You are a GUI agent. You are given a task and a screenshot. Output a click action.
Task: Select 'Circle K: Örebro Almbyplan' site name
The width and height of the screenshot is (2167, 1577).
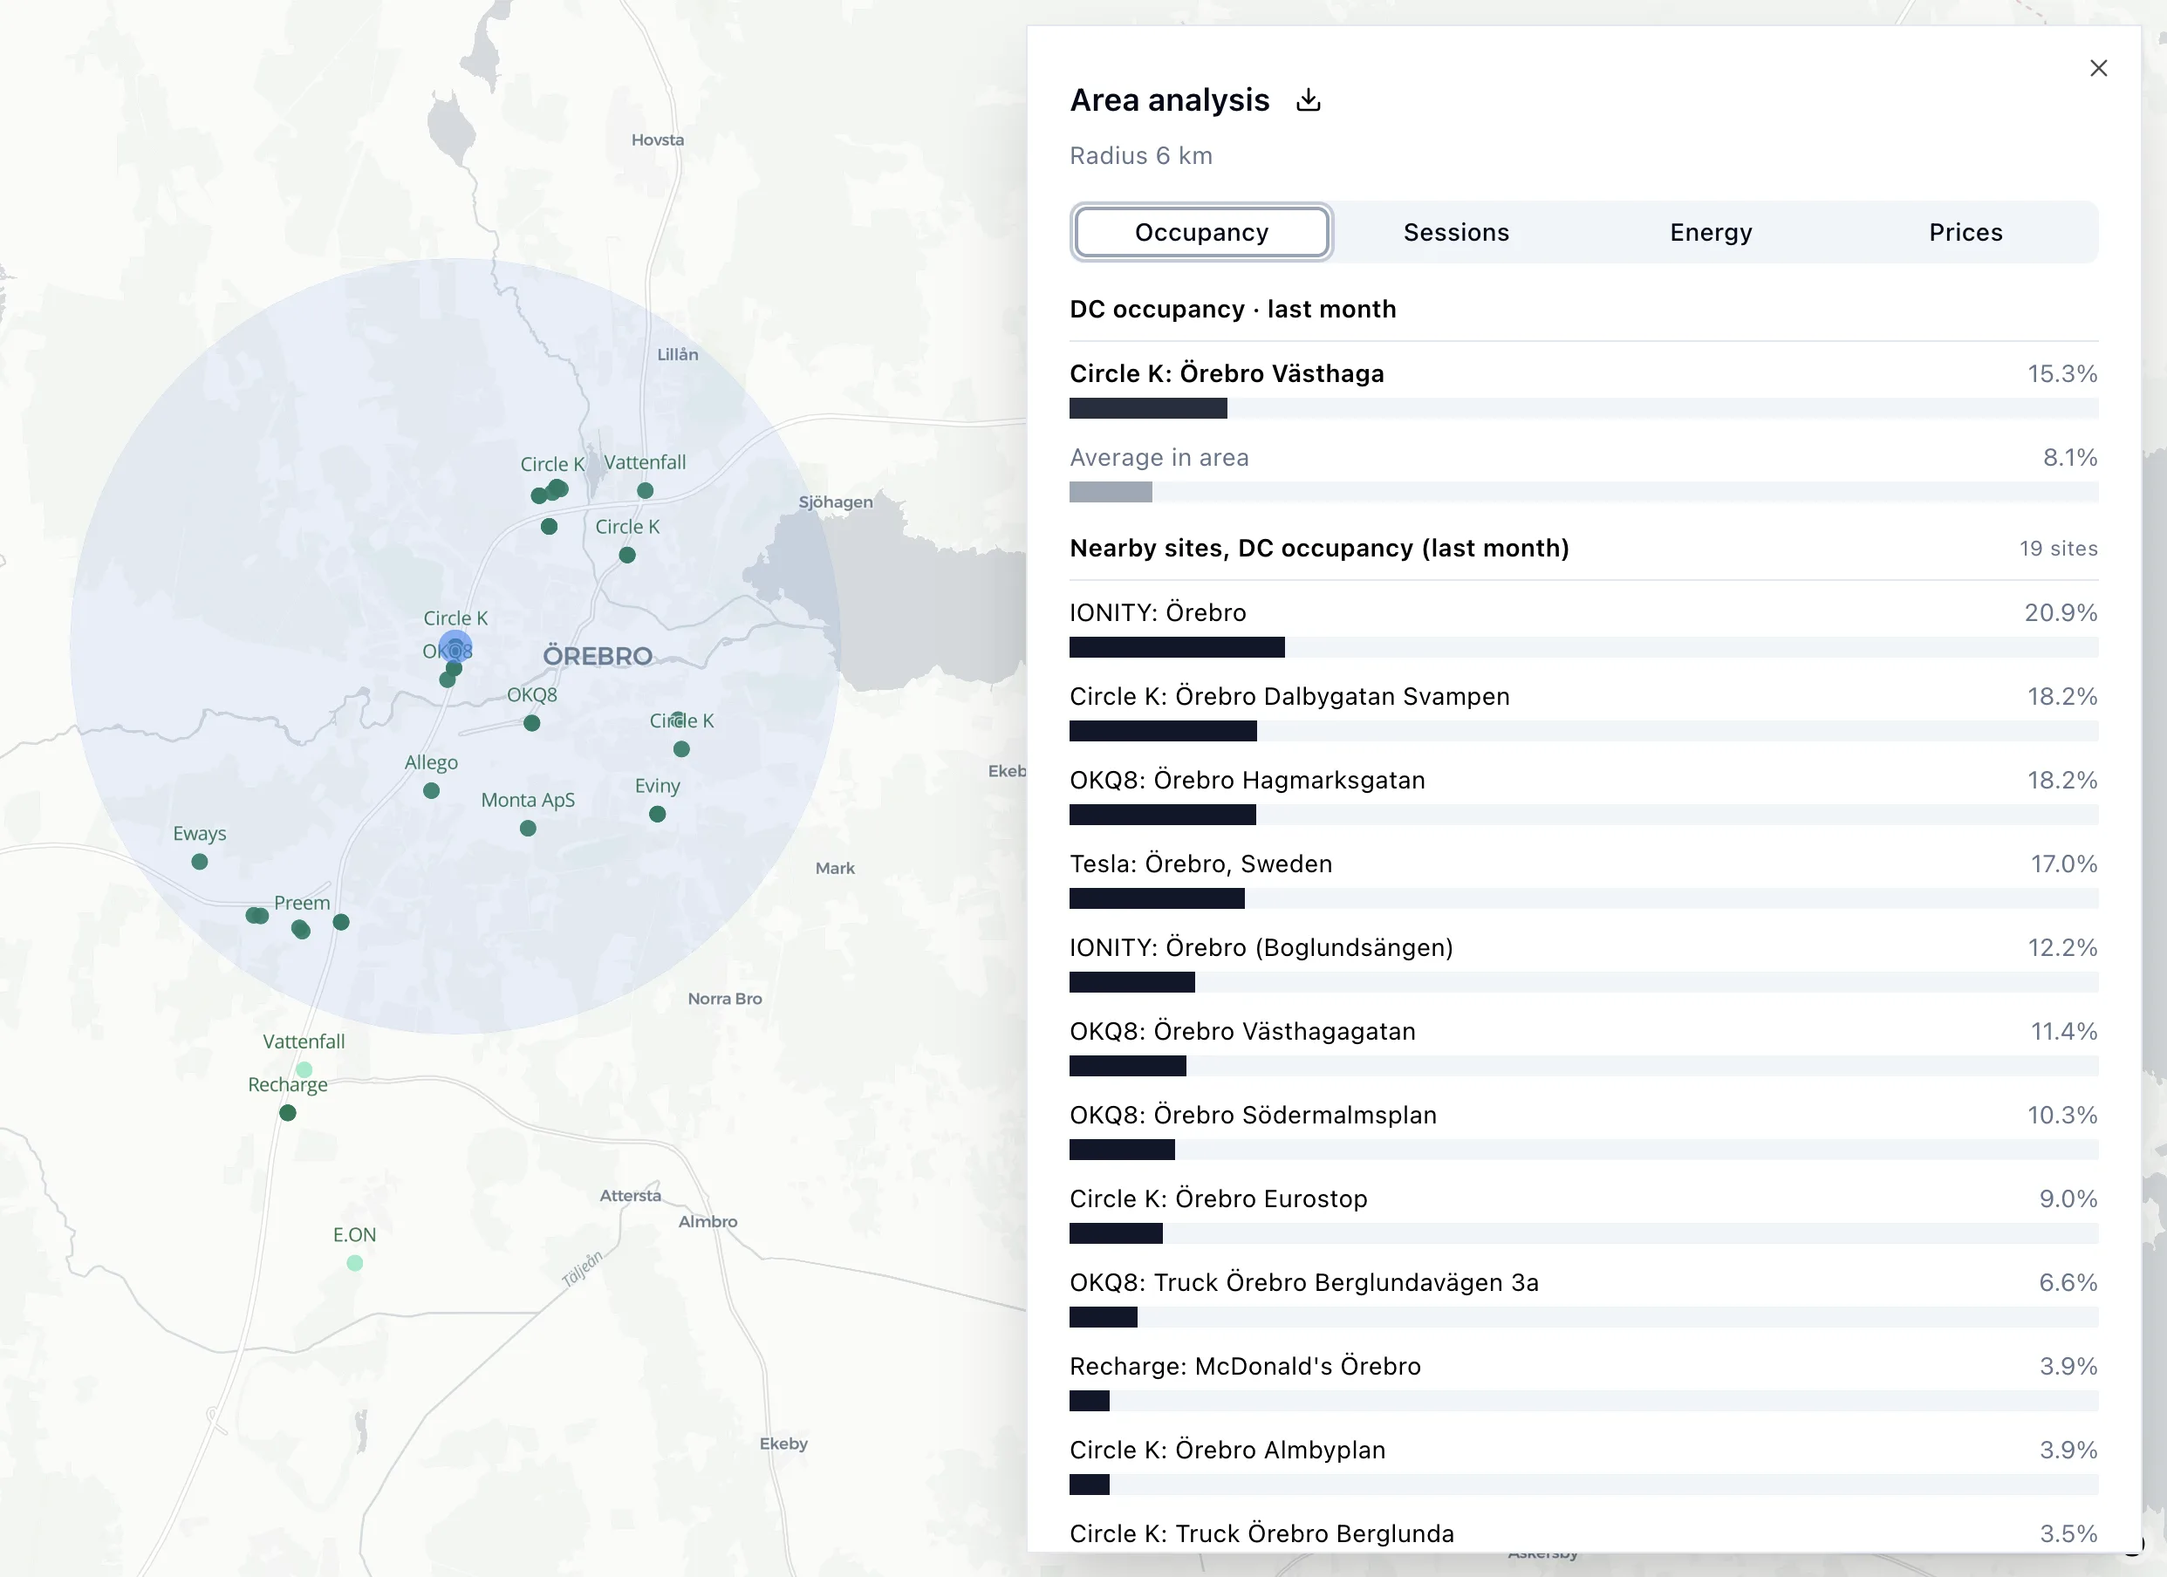pyautogui.click(x=1227, y=1450)
